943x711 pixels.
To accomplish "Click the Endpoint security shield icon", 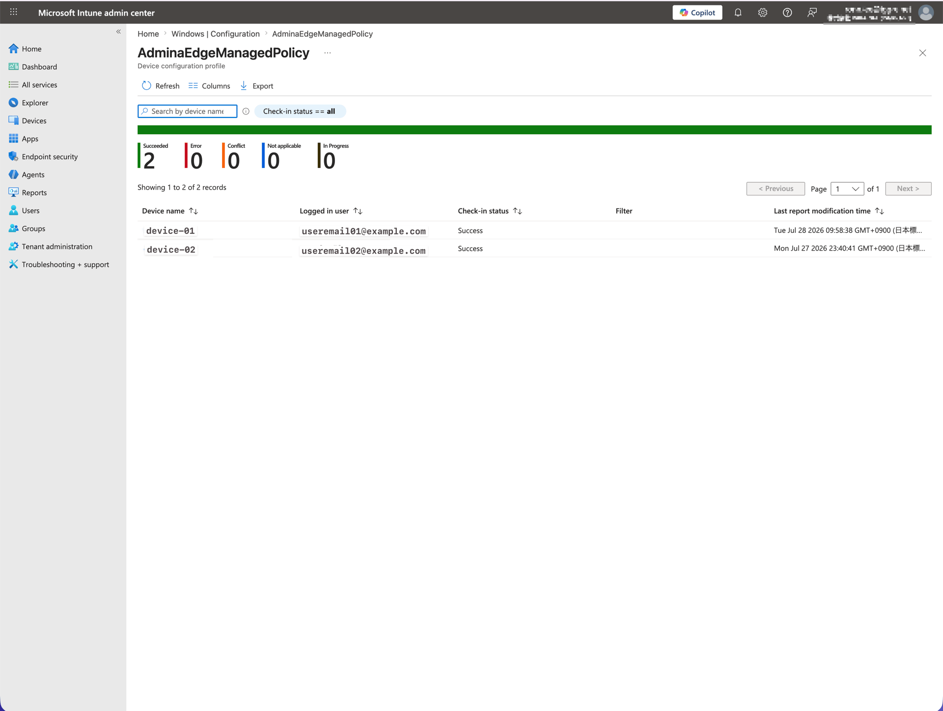I will pos(13,157).
